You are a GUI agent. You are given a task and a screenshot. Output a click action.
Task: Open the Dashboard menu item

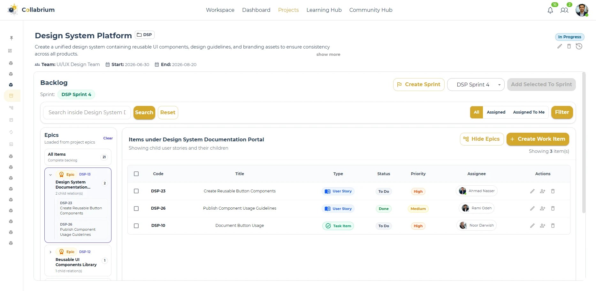256,10
